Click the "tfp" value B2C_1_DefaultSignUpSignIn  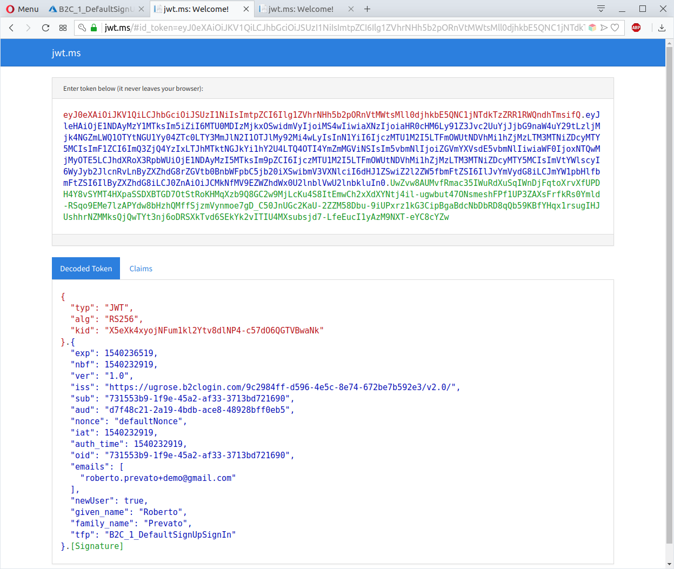170,534
